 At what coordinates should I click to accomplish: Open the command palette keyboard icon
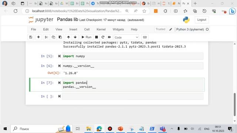click(145, 37)
